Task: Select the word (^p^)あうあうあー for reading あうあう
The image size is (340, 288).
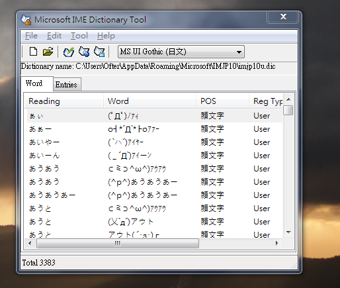Action: 142,182
